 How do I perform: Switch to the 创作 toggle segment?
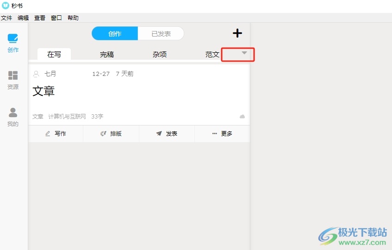click(115, 33)
